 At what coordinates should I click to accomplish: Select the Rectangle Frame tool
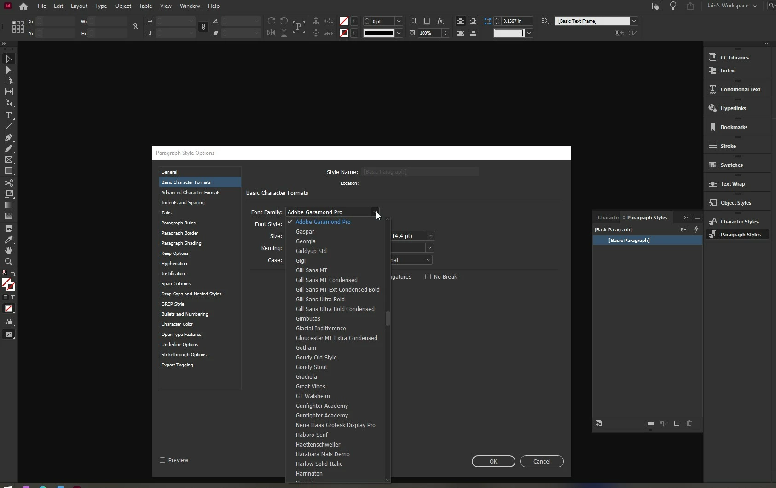[x=9, y=159]
